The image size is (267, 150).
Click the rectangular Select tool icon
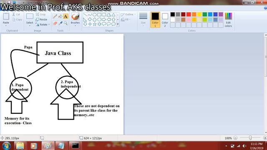click(30, 16)
